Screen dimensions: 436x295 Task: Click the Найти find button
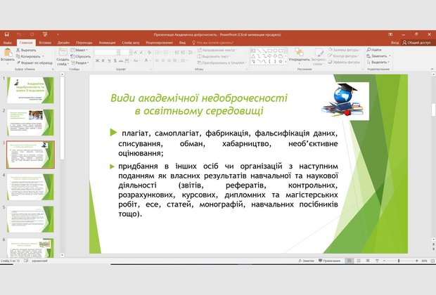point(374,50)
